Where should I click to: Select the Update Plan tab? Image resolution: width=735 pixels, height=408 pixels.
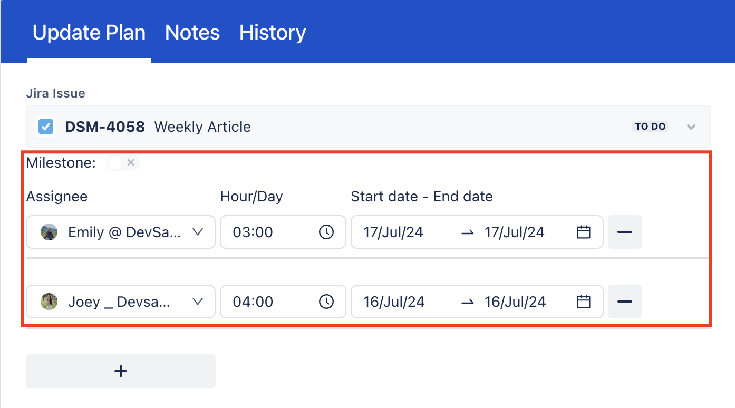pos(89,33)
